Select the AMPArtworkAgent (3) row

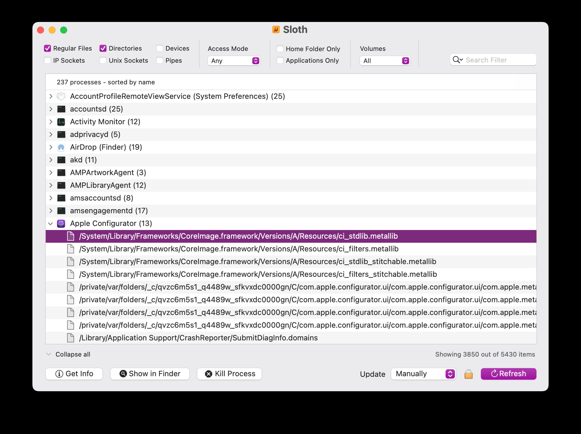pos(291,173)
